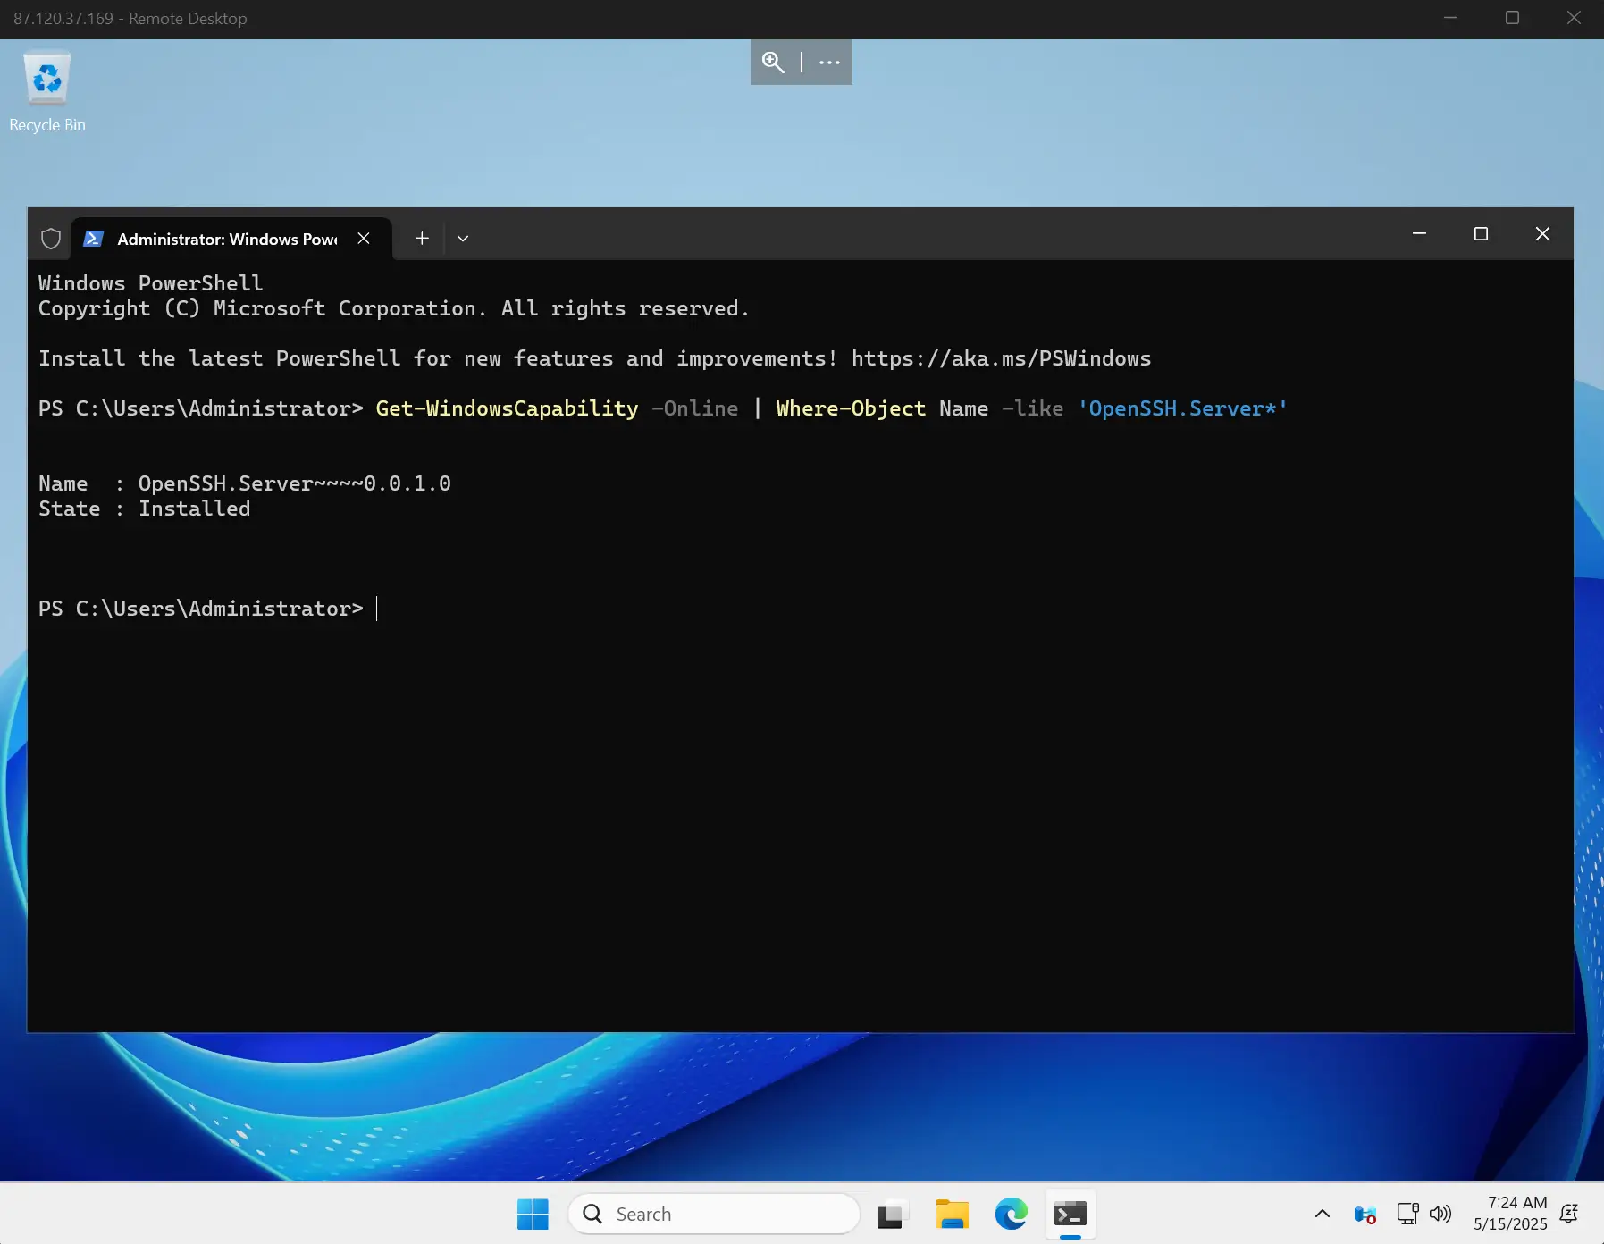Open the Recycle Bin desktop icon

coord(47,92)
